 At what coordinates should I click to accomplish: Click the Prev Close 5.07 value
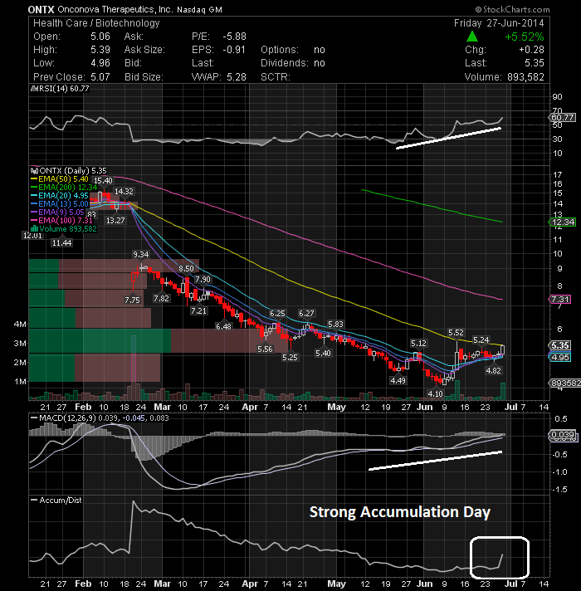[x=100, y=77]
